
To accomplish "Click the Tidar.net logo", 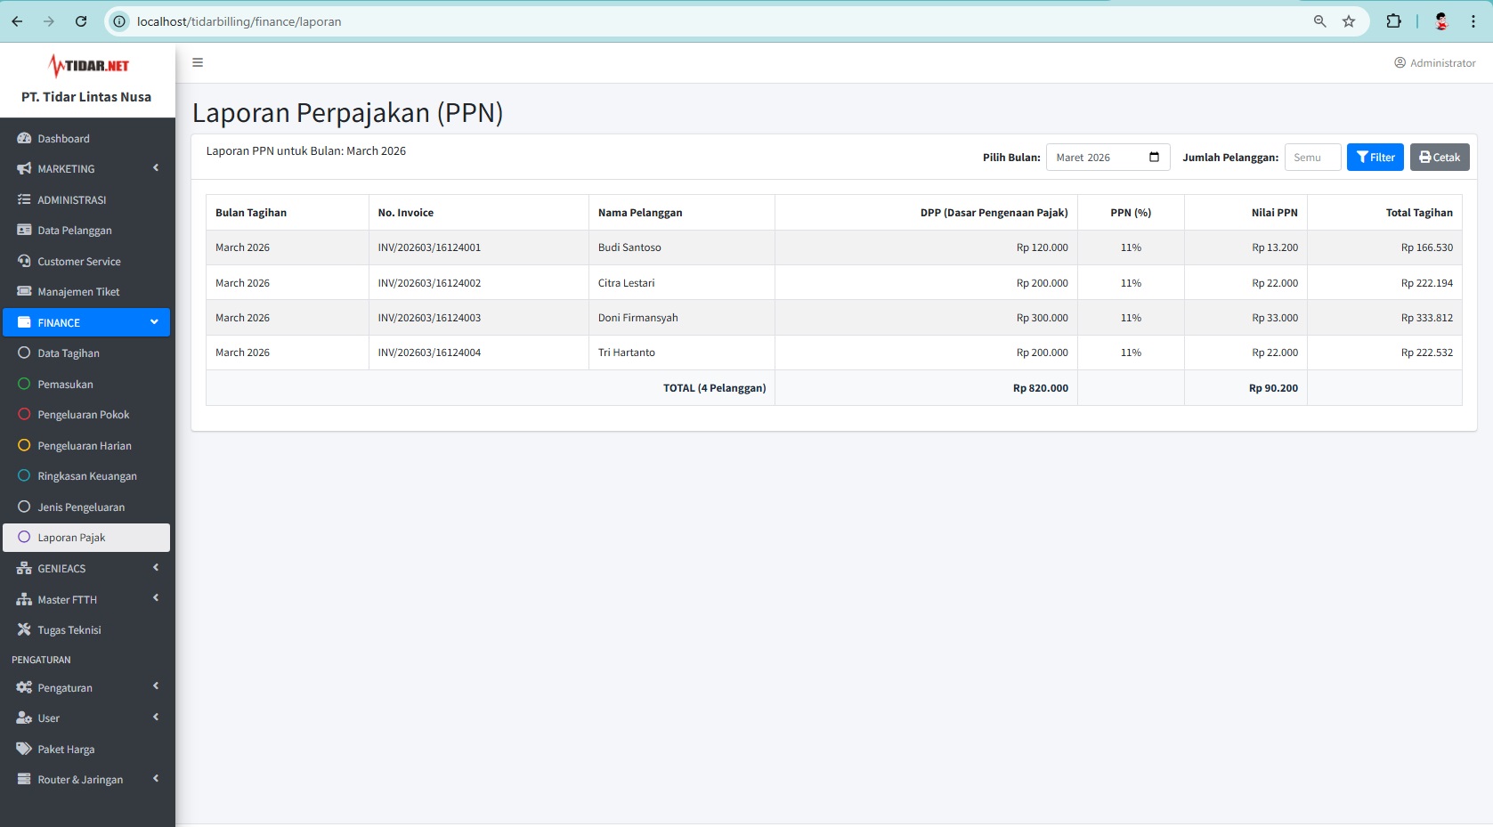I will tap(88, 66).
